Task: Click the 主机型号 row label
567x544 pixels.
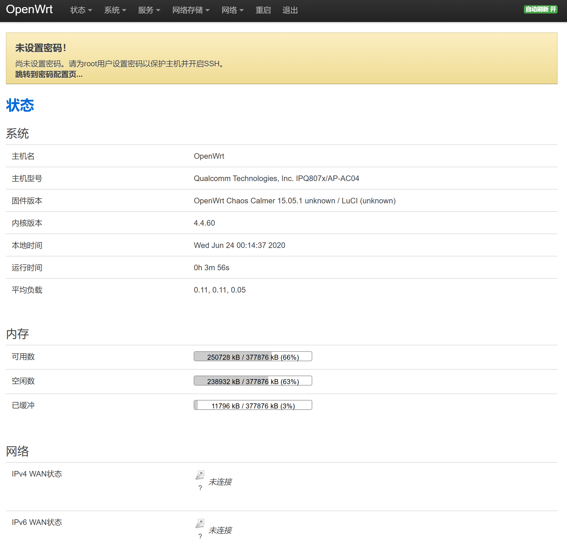Action: pyautogui.click(x=27, y=178)
